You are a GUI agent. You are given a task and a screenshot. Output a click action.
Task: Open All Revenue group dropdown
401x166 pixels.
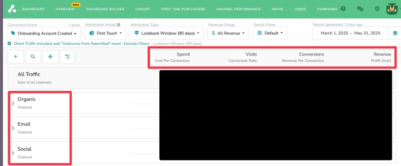[228, 33]
